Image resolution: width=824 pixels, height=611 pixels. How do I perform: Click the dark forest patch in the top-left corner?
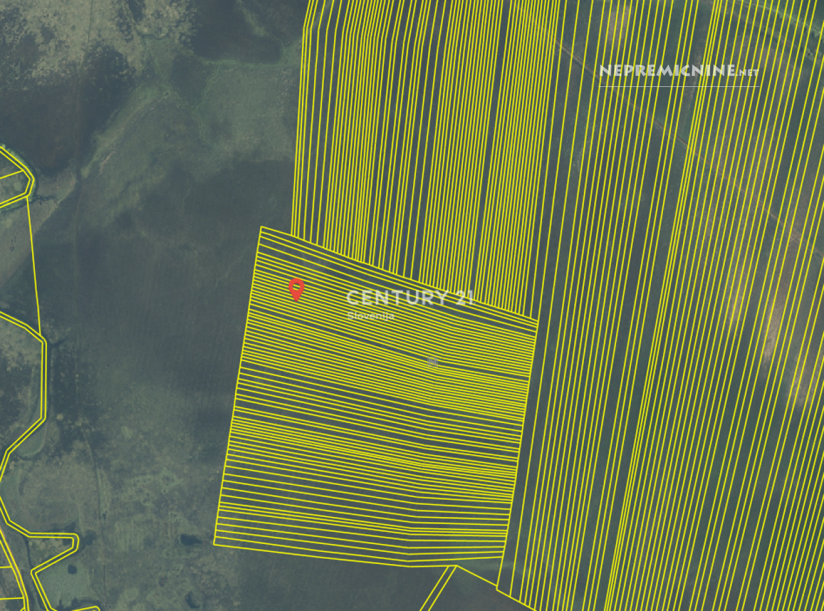(39, 52)
